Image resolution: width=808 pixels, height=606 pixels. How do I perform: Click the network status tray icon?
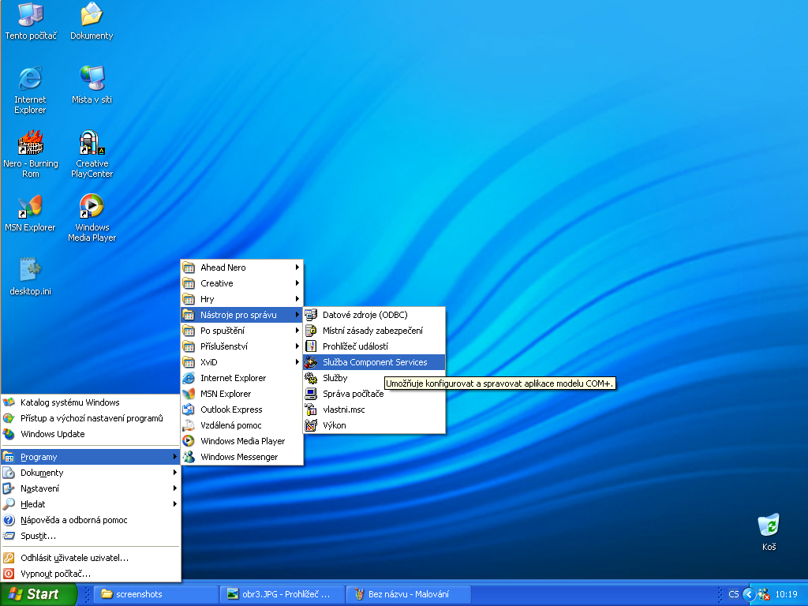pyautogui.click(x=764, y=594)
